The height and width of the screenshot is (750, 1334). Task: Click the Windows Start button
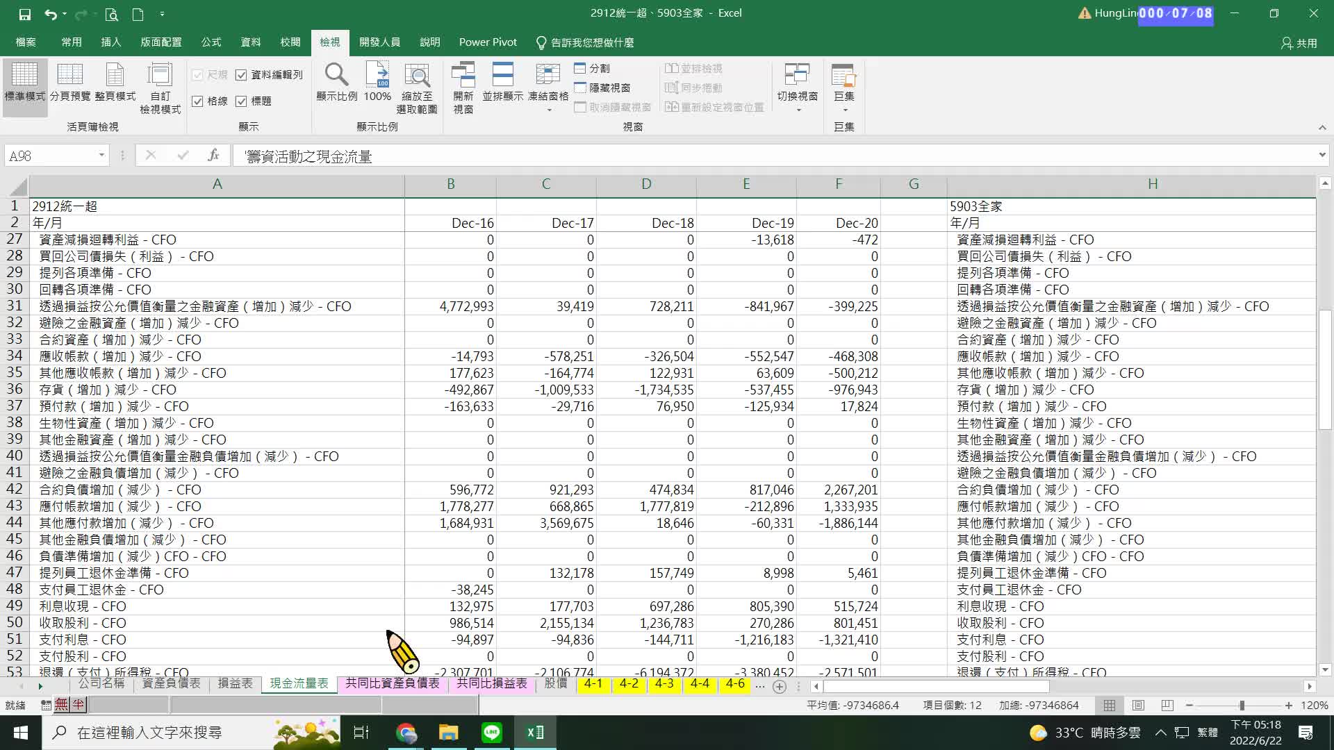click(x=21, y=733)
